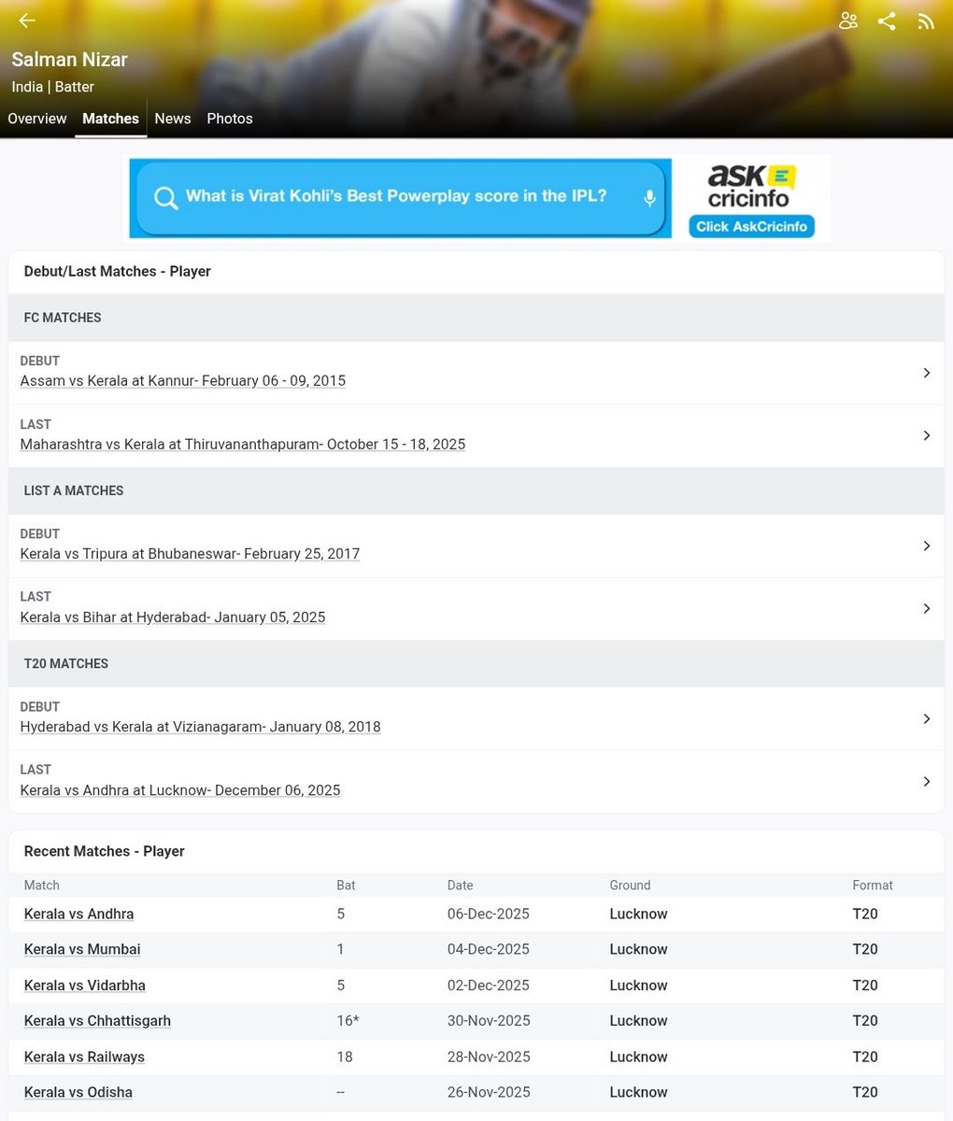Tap the back arrow icon

point(27,21)
